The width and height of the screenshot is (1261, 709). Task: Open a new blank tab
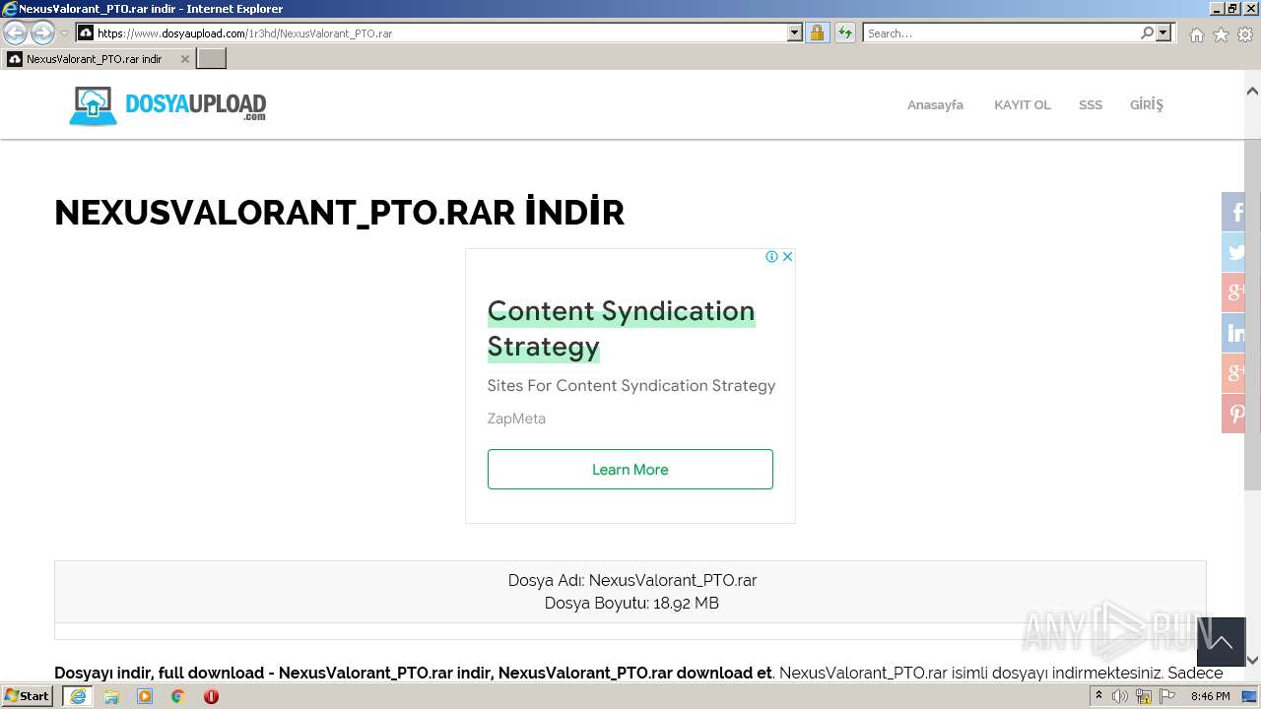212,59
